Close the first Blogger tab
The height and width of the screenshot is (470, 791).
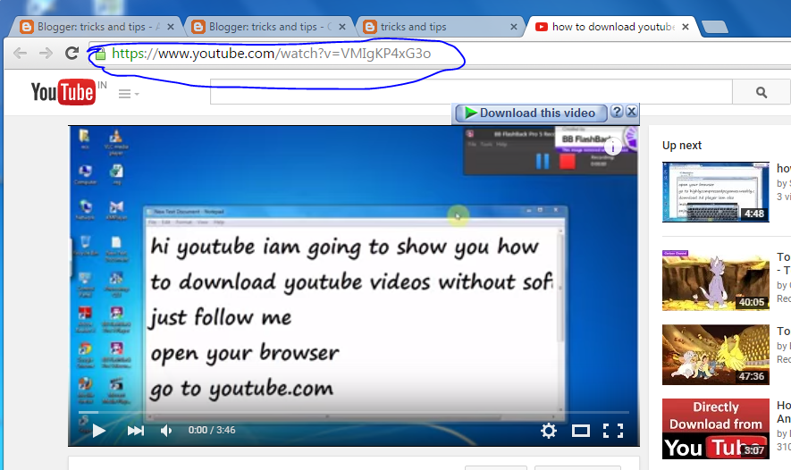pyautogui.click(x=171, y=27)
